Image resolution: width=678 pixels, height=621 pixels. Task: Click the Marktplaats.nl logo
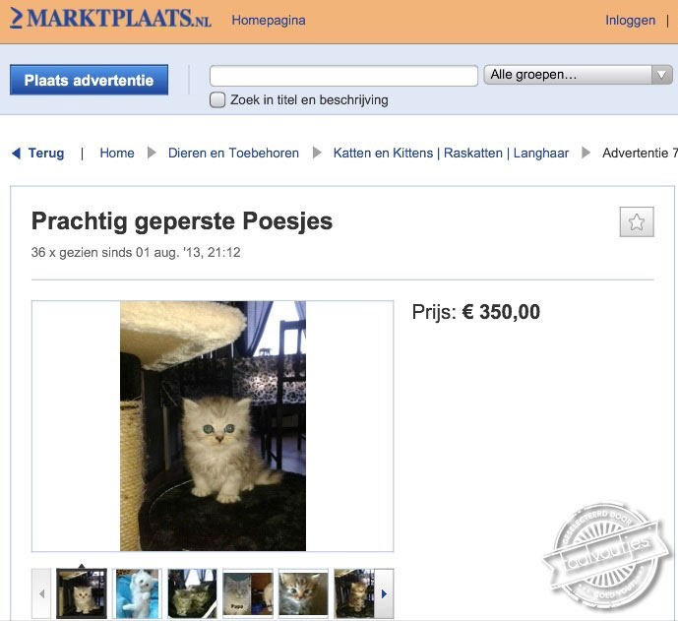pos(110,19)
